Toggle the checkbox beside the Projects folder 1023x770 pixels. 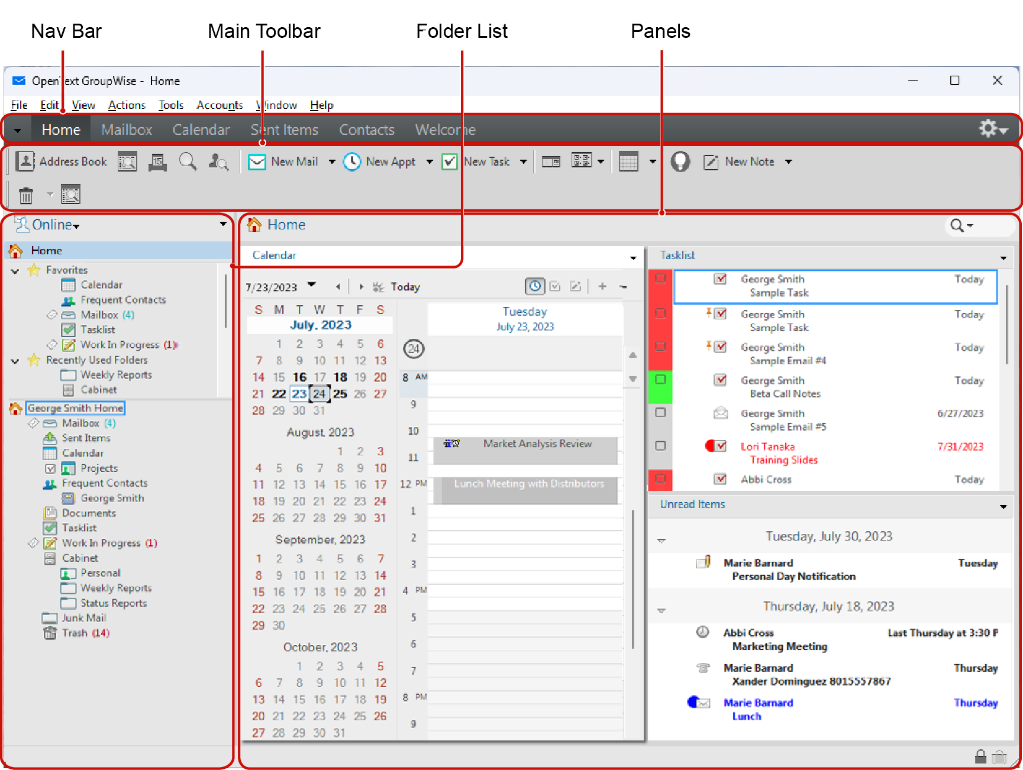pos(50,468)
